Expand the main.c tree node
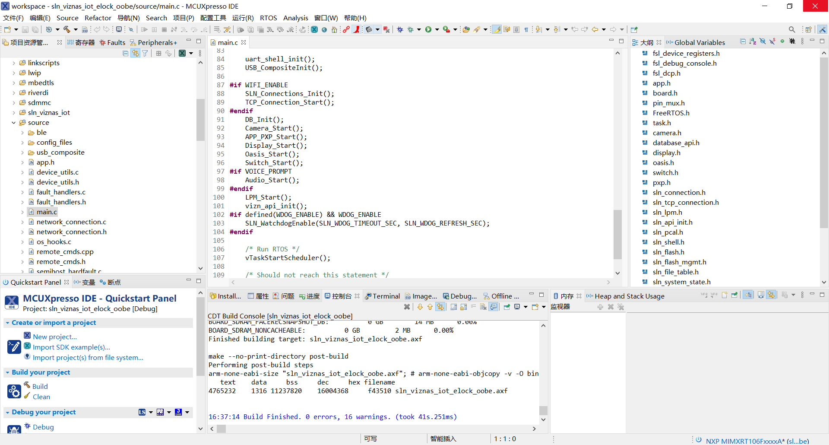This screenshot has width=829, height=445. [x=22, y=212]
